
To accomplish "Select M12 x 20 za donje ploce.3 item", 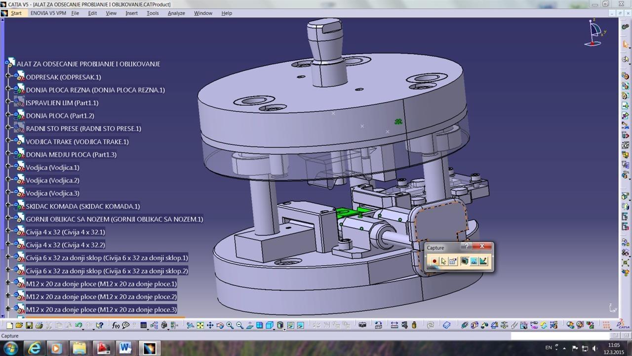I will (x=101, y=310).
